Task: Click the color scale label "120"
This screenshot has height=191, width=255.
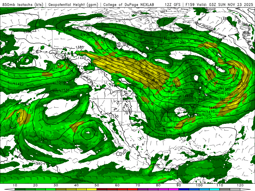Action: tap(240, 185)
